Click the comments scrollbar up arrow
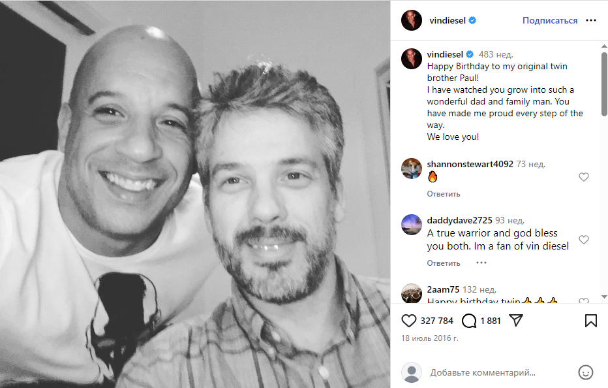 (604, 46)
